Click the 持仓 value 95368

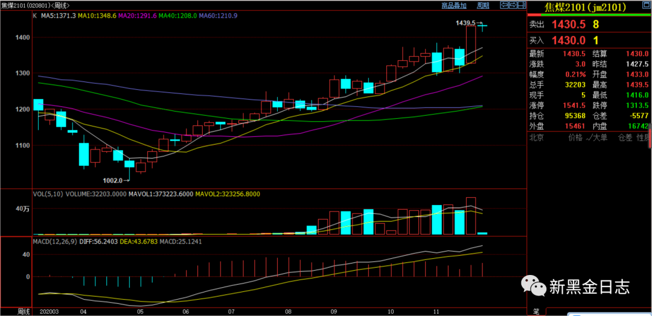pos(574,116)
